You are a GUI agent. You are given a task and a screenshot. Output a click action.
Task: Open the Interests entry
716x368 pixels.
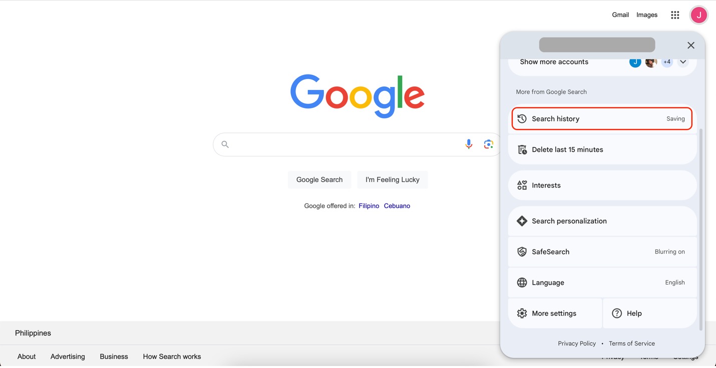click(602, 185)
